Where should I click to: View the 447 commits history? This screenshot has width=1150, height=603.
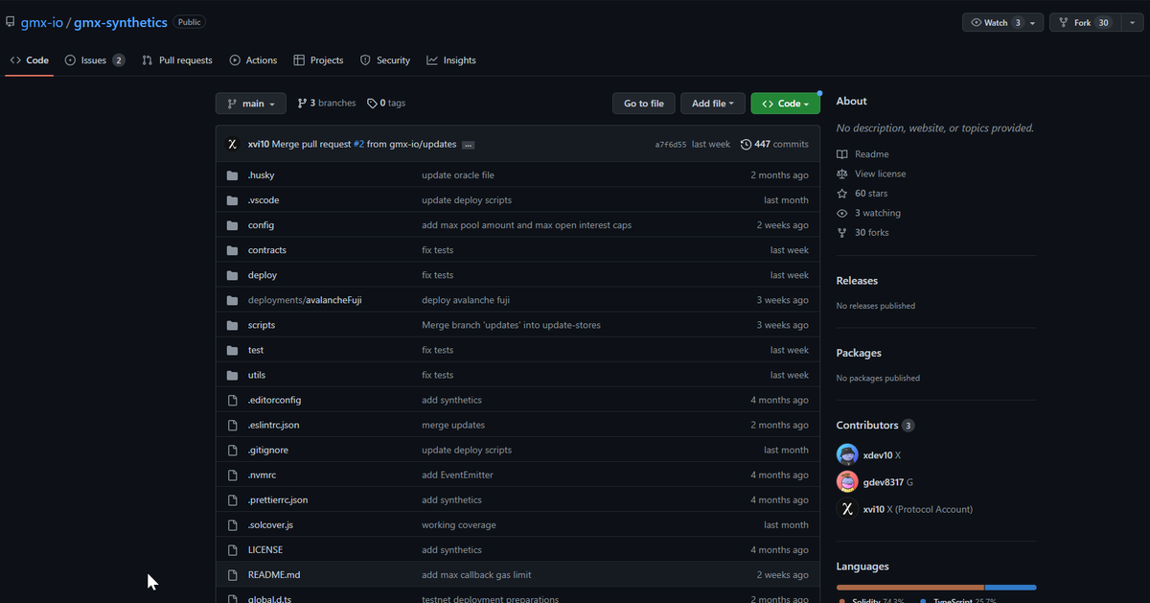coord(774,145)
